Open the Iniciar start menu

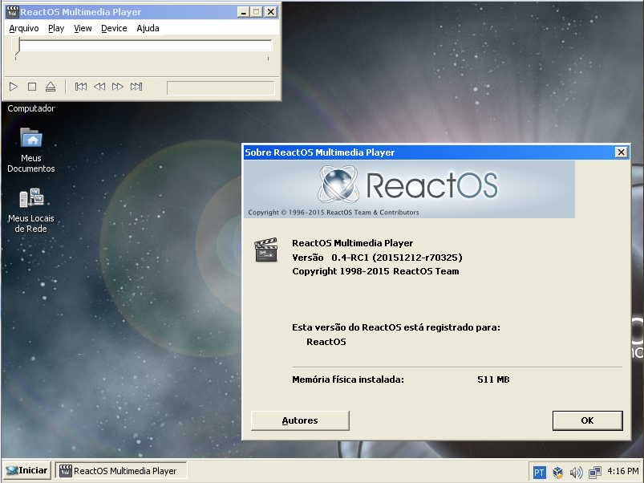26,470
